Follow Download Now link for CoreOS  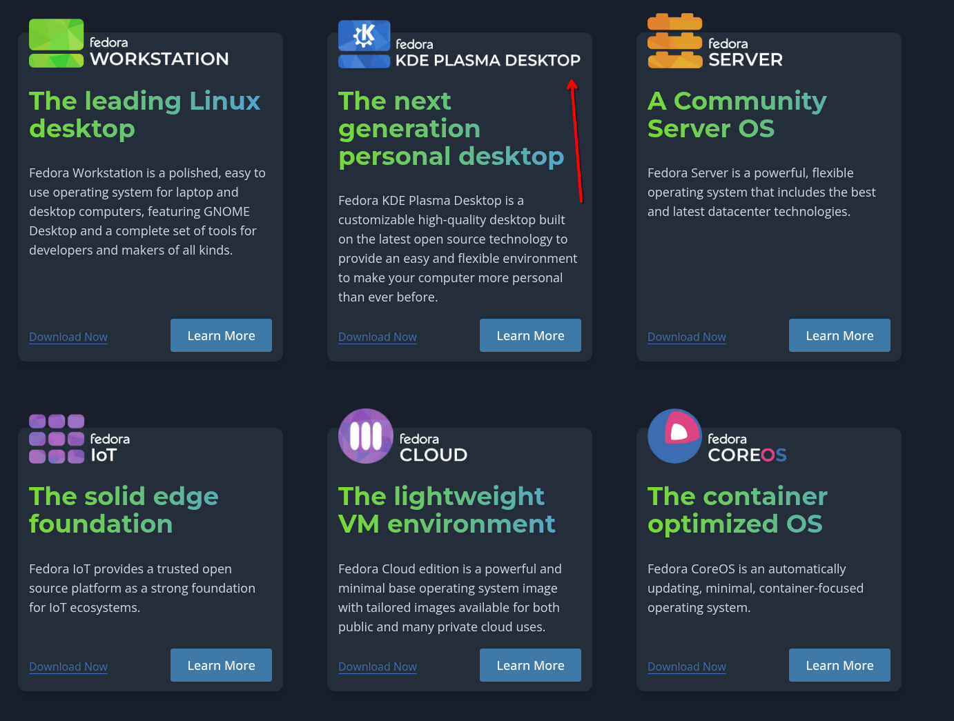coord(687,666)
